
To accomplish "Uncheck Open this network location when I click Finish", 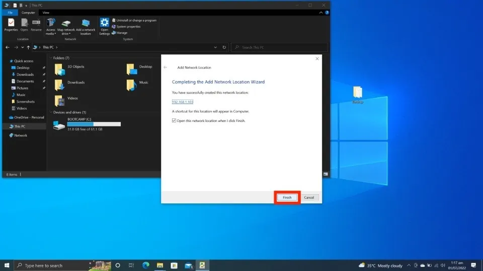I will point(174,121).
